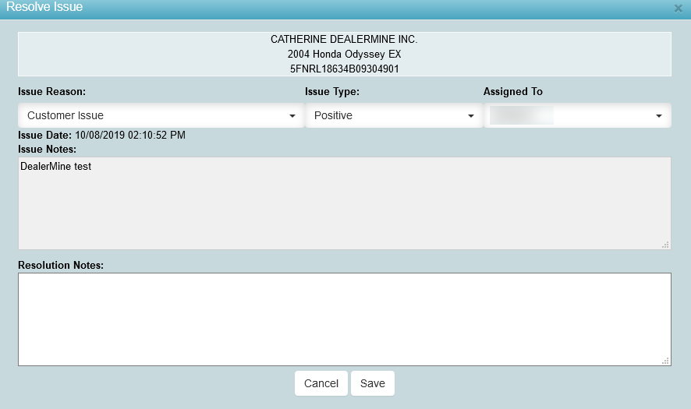Screen dimensions: 691x409
Task: Click the VIN 5FNRL18634B09304901
Action: 344,69
